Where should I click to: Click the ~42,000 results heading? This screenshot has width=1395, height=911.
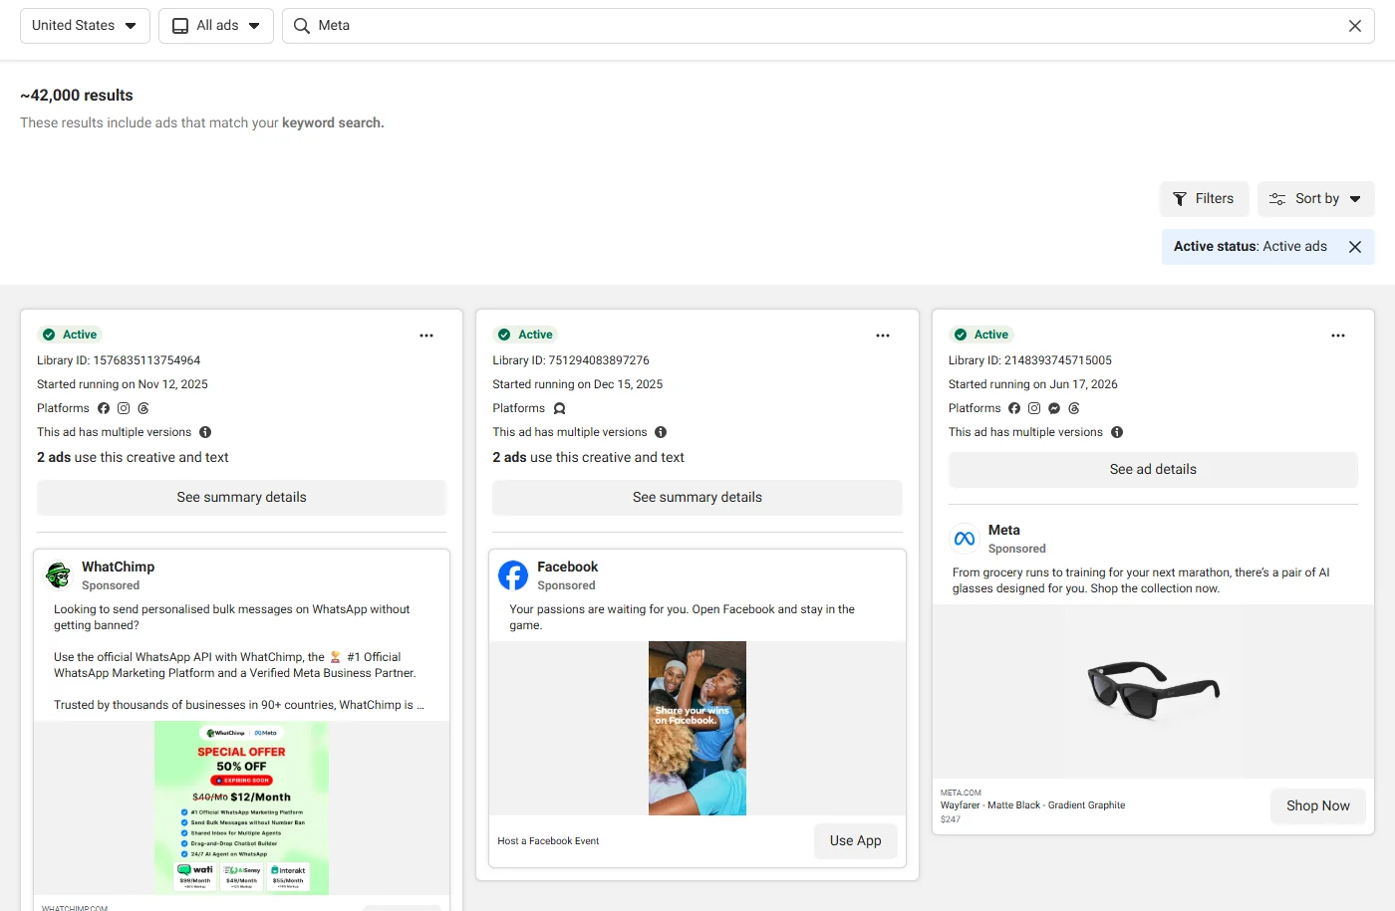point(77,96)
